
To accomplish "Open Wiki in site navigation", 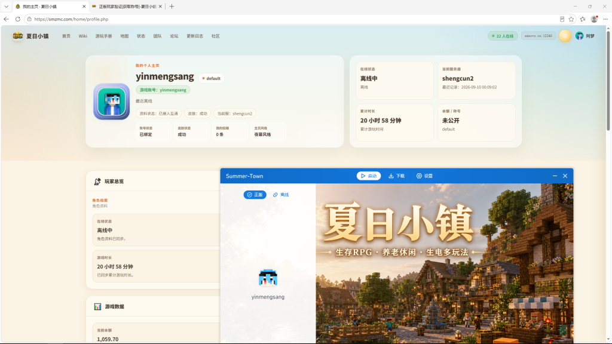I will point(82,36).
